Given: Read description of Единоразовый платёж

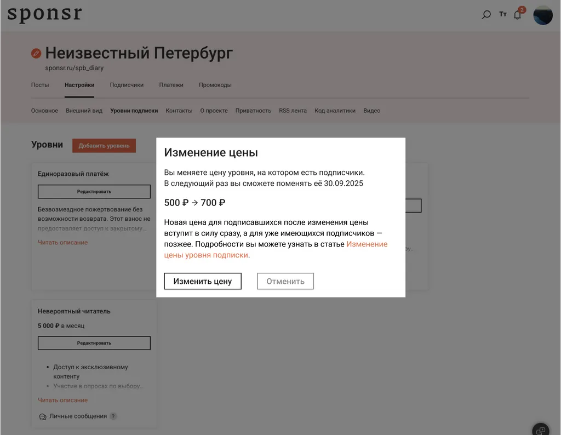Looking at the screenshot, I should 62,243.
